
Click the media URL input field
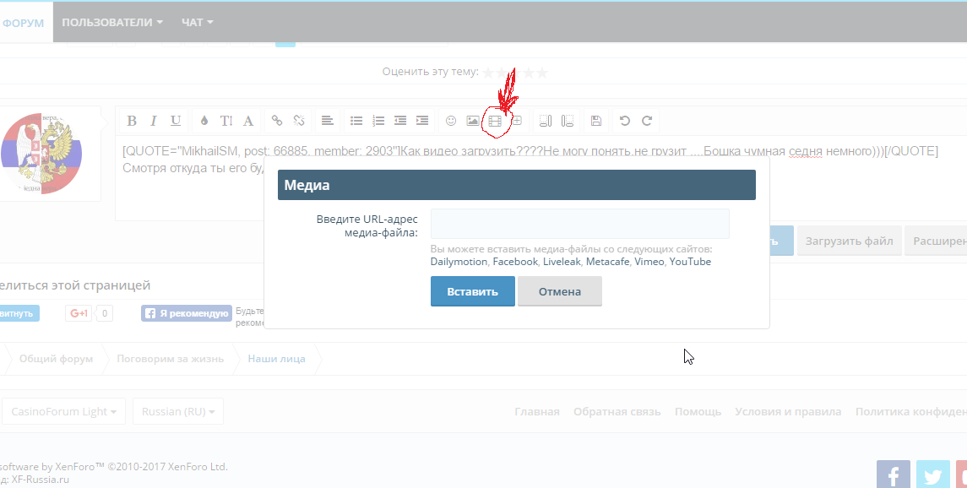point(579,224)
